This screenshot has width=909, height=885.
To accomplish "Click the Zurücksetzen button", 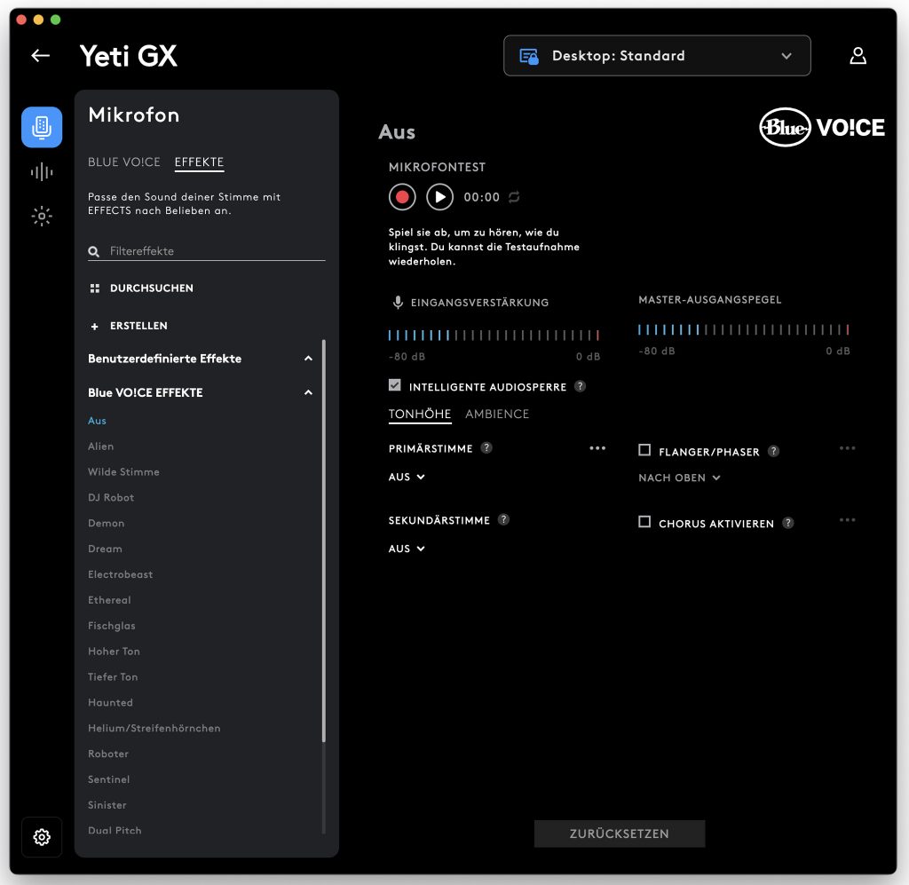I will point(620,834).
